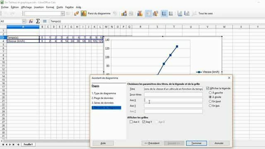Select the À gauche legend position

(210, 93)
